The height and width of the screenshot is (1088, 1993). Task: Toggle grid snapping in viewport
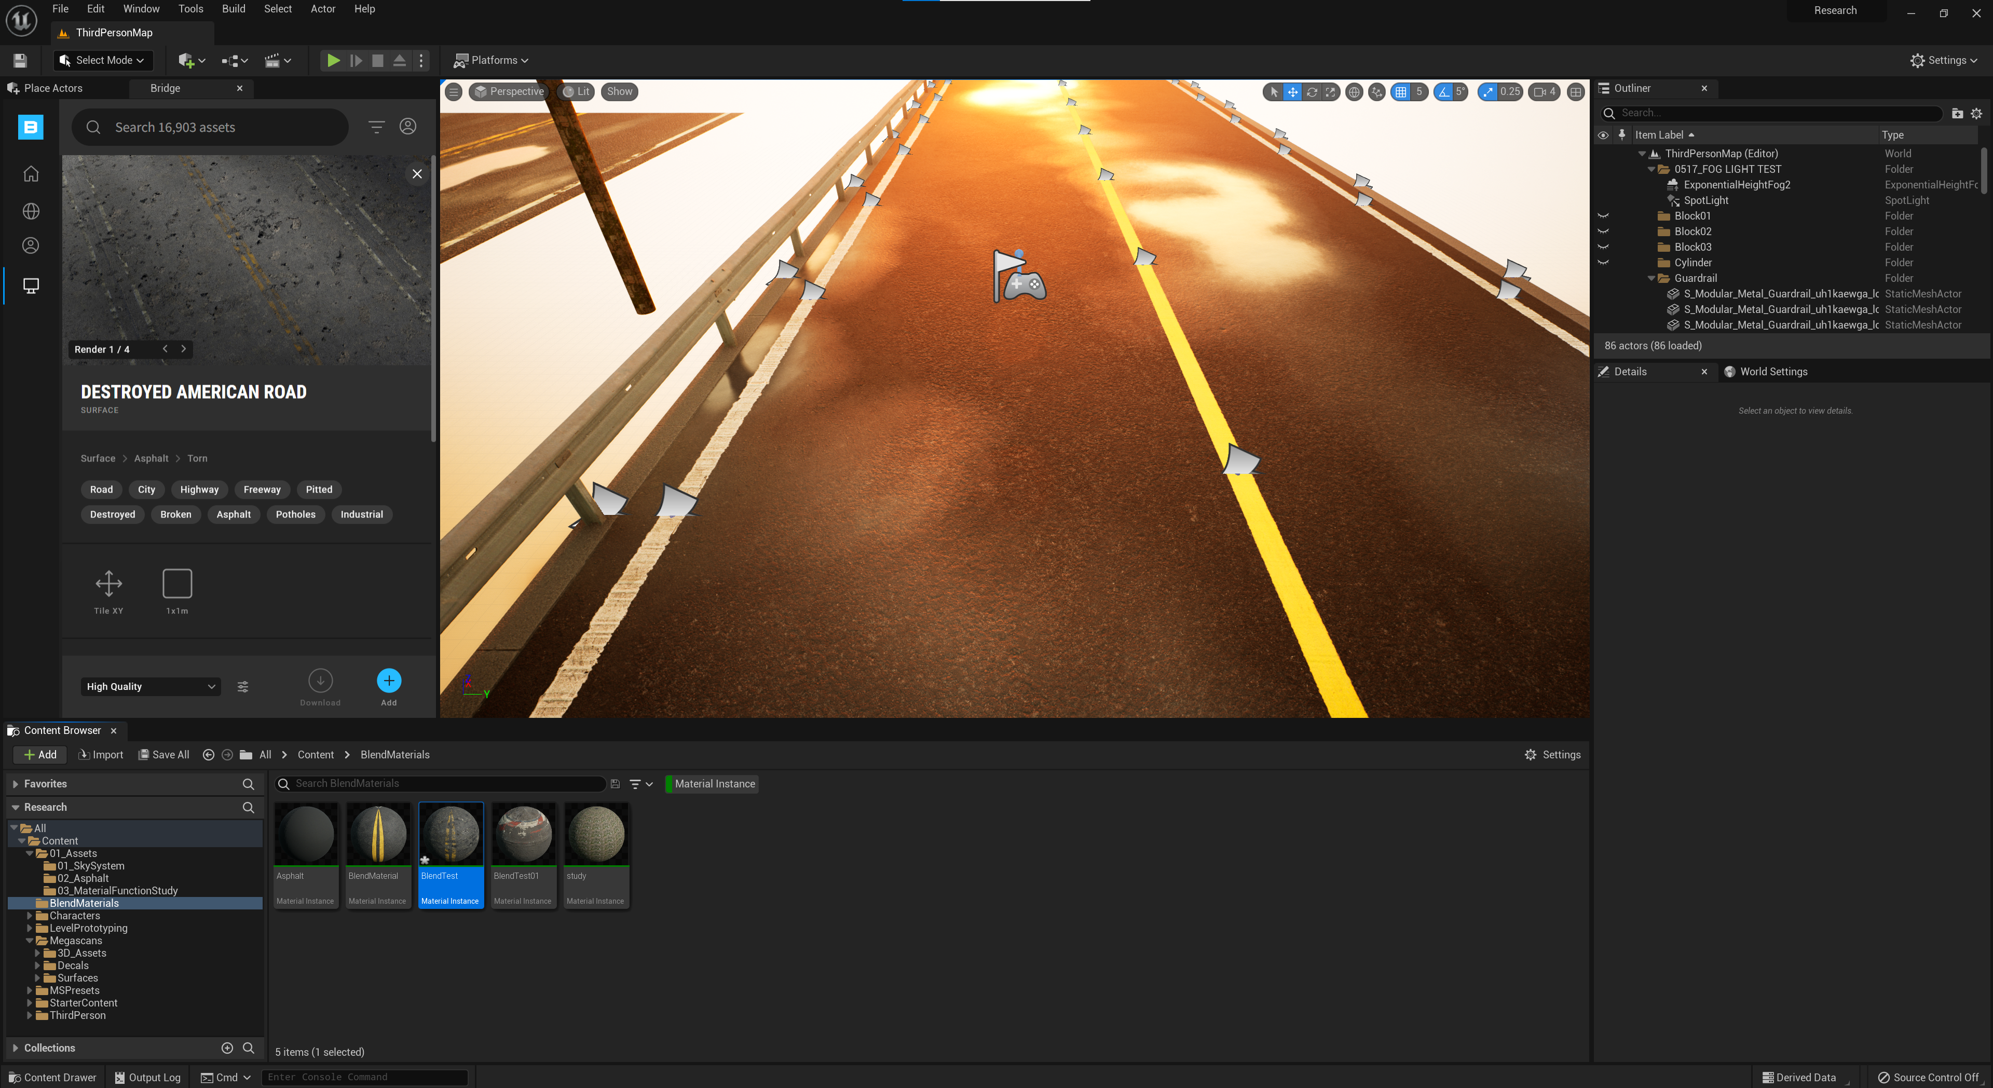[1400, 91]
